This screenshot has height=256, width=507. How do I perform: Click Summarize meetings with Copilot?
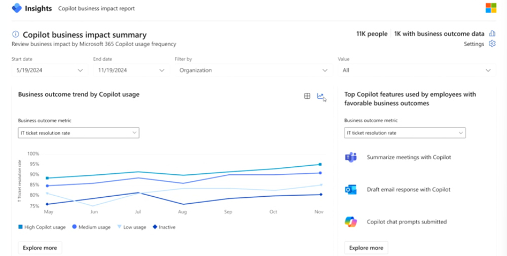pos(409,158)
